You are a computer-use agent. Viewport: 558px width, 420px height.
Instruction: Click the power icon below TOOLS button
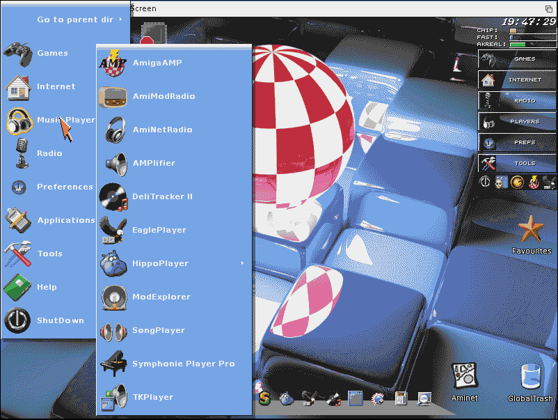coord(485,182)
